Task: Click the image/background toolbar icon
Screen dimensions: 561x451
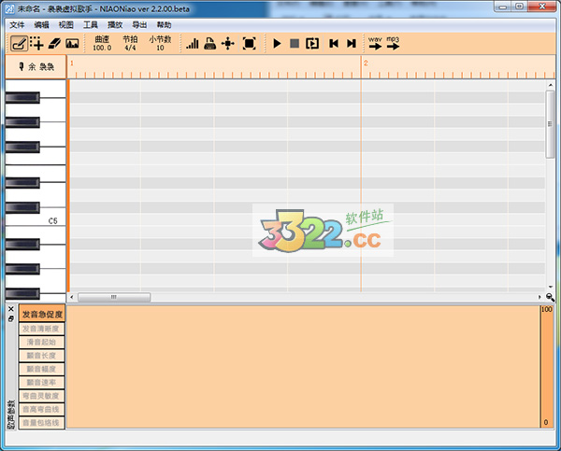Action: 72,44
